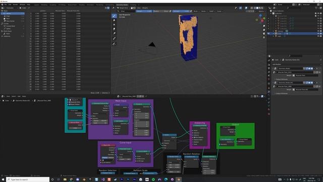Select the Average weight paint tool
The height and width of the screenshot is (182, 323).
pyautogui.click(x=114, y=25)
